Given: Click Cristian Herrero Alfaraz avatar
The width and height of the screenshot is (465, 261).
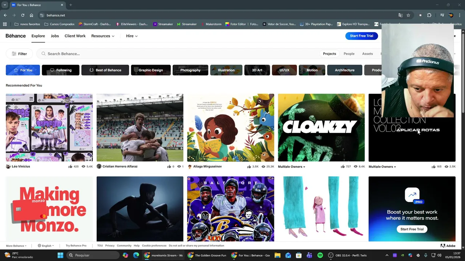Looking at the screenshot, I should [99, 166].
